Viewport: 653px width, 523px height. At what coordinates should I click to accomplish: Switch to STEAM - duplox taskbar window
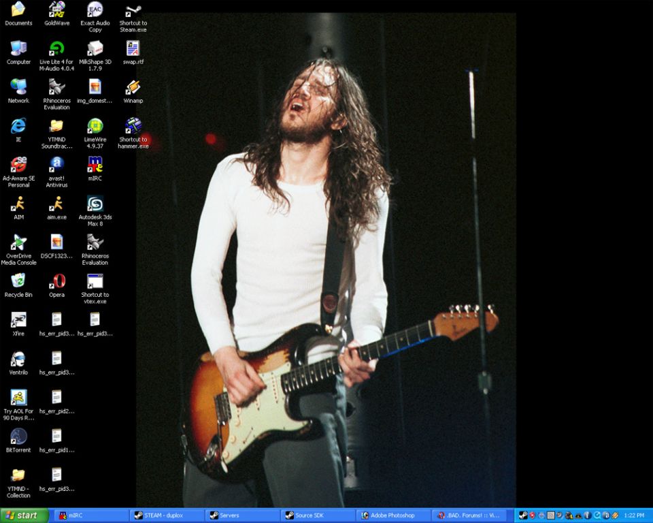click(x=167, y=516)
